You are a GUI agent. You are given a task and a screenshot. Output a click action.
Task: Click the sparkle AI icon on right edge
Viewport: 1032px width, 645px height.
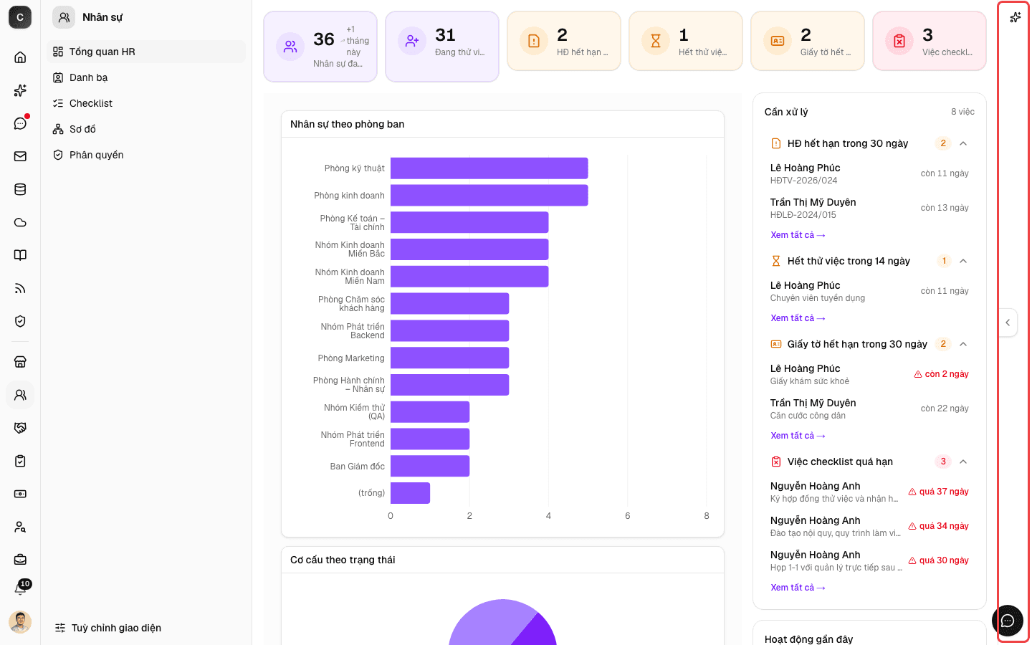click(x=1015, y=17)
